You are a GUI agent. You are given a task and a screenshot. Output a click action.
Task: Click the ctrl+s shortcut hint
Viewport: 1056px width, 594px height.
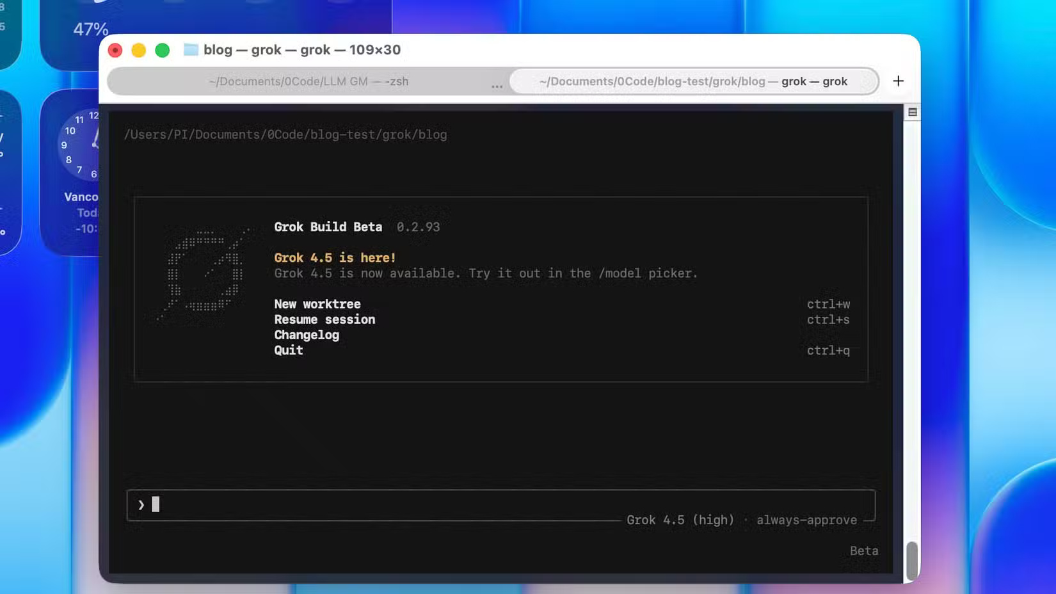[x=828, y=319]
